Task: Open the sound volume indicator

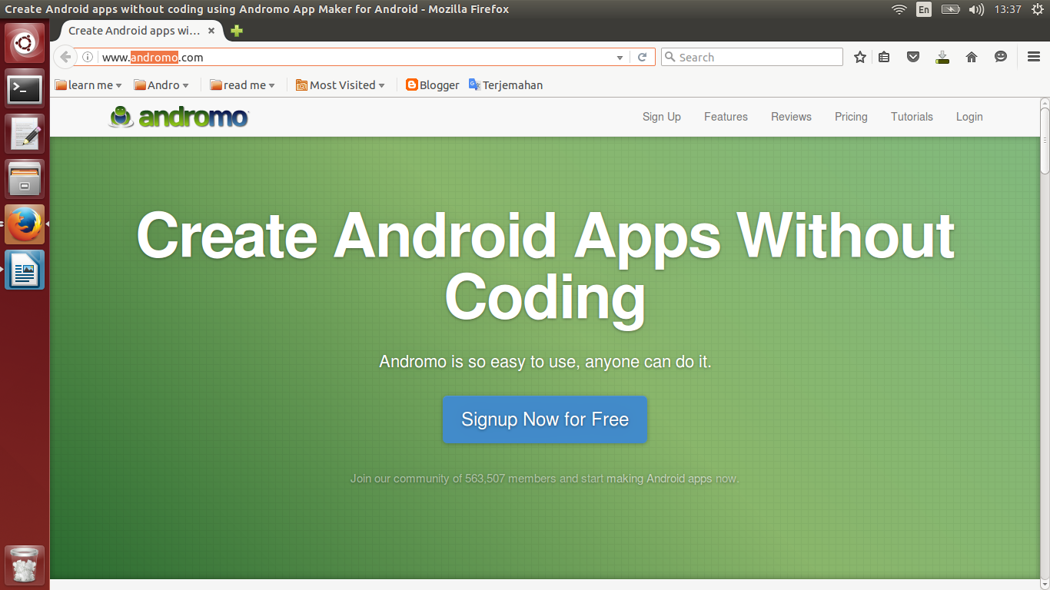Action: (976, 9)
